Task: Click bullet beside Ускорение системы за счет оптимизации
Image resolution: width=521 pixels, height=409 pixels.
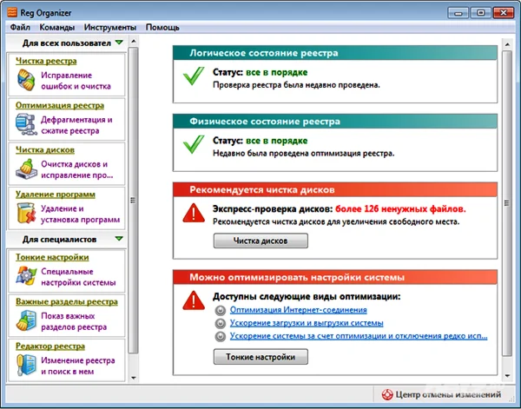Action: click(220, 337)
